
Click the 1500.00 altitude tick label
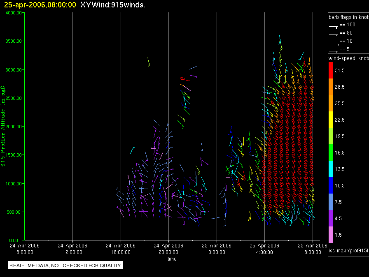click(14, 155)
